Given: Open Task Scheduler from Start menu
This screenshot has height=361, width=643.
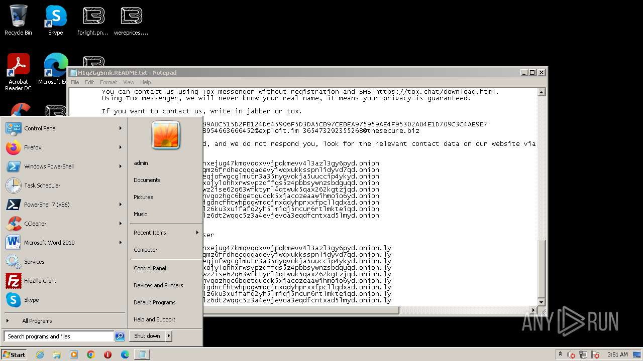Looking at the screenshot, I should [64, 186].
